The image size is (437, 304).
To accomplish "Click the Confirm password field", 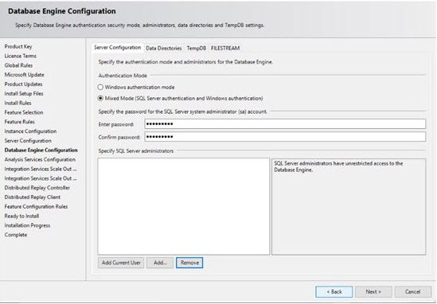I will tap(285, 137).
